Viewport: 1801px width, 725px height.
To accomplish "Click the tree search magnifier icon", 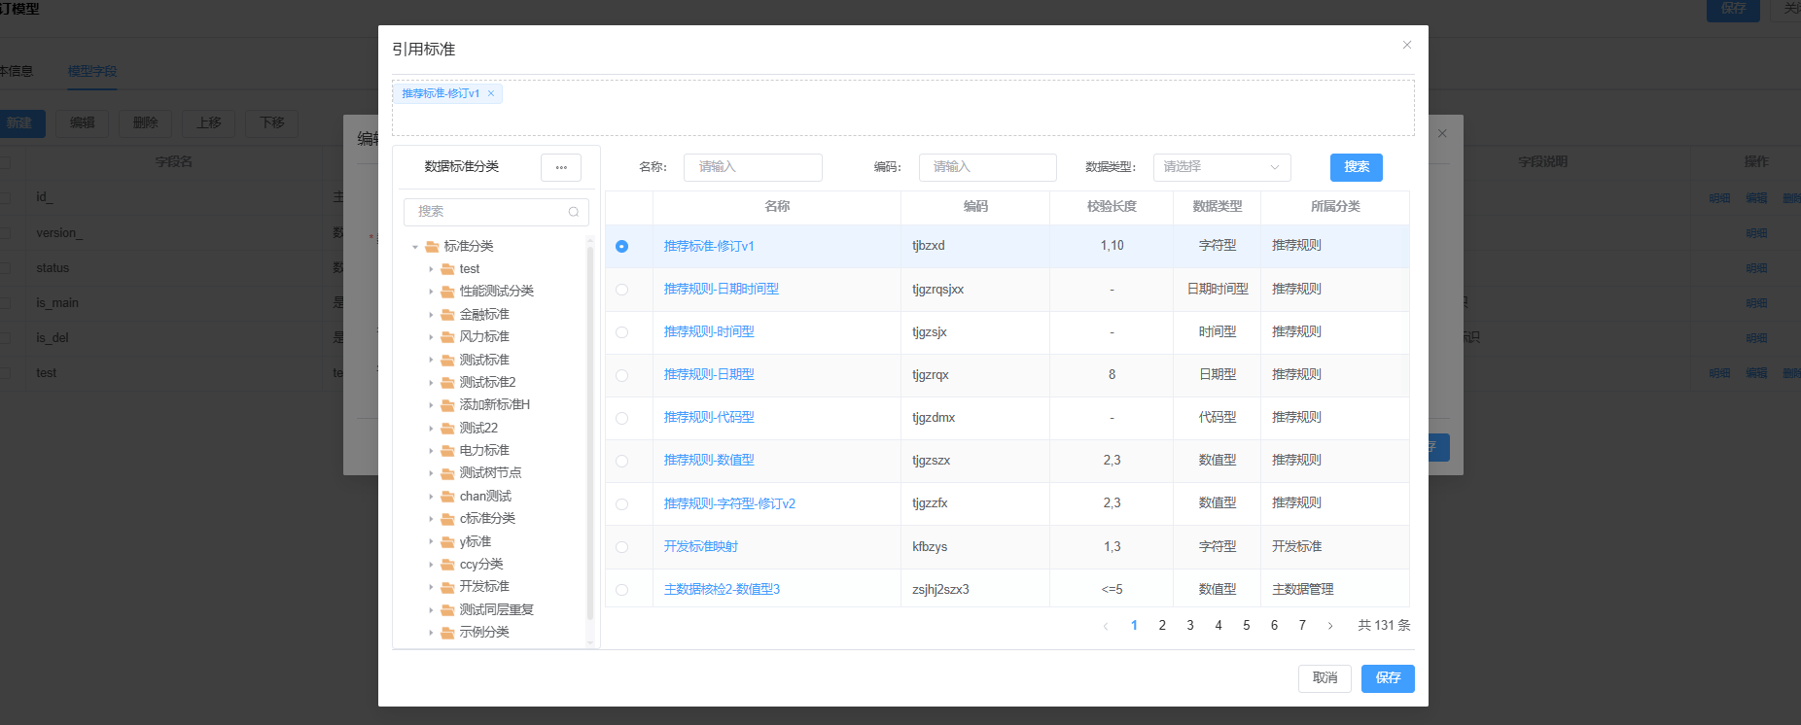I will pos(574,212).
